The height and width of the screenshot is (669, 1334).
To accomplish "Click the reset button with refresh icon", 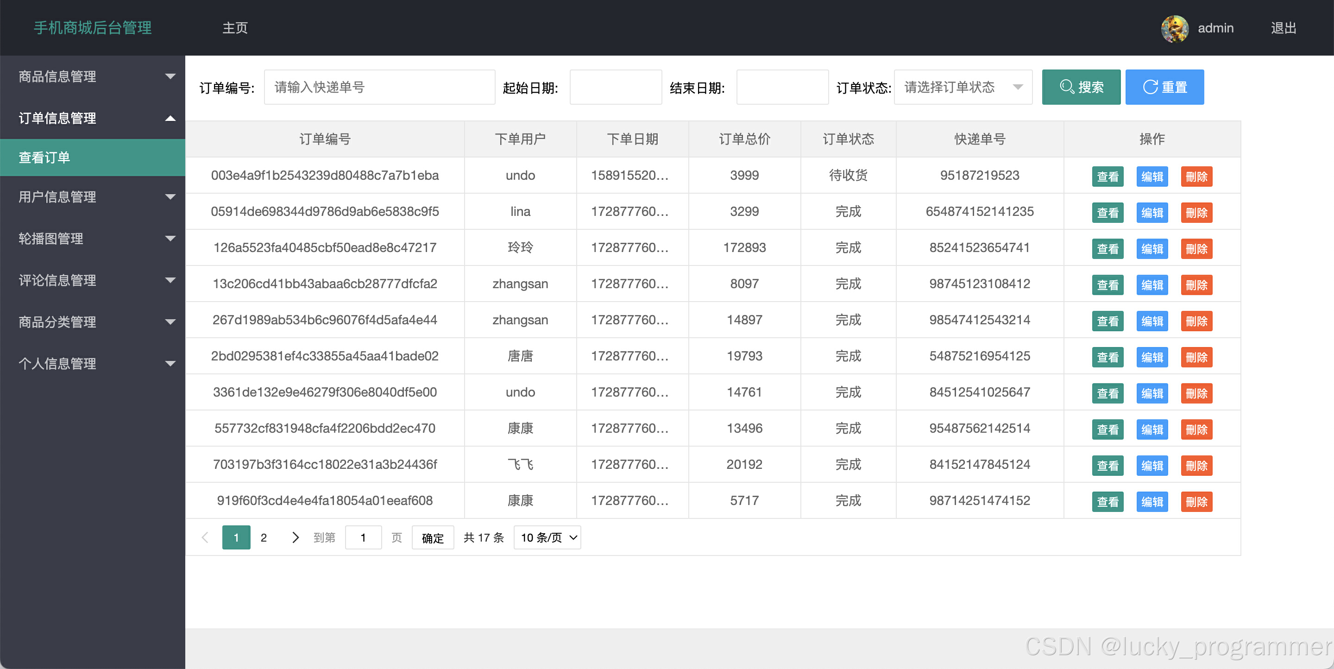I will pos(1164,87).
